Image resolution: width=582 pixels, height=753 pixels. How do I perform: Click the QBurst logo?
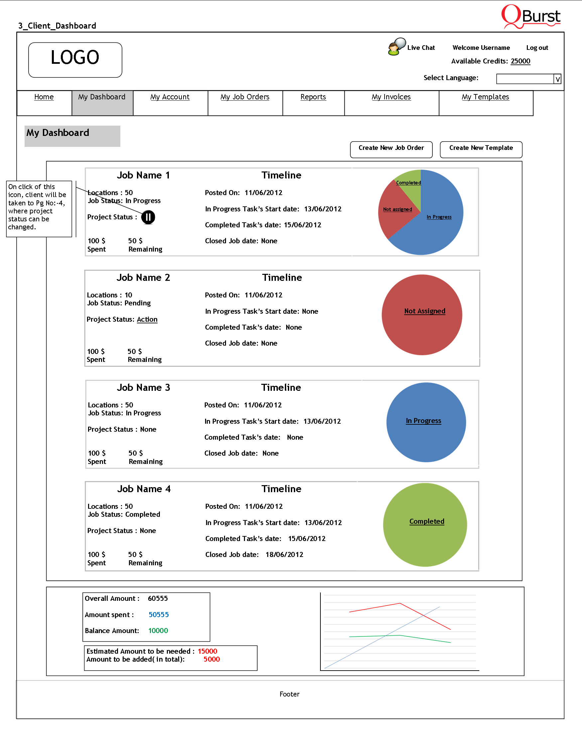[530, 17]
